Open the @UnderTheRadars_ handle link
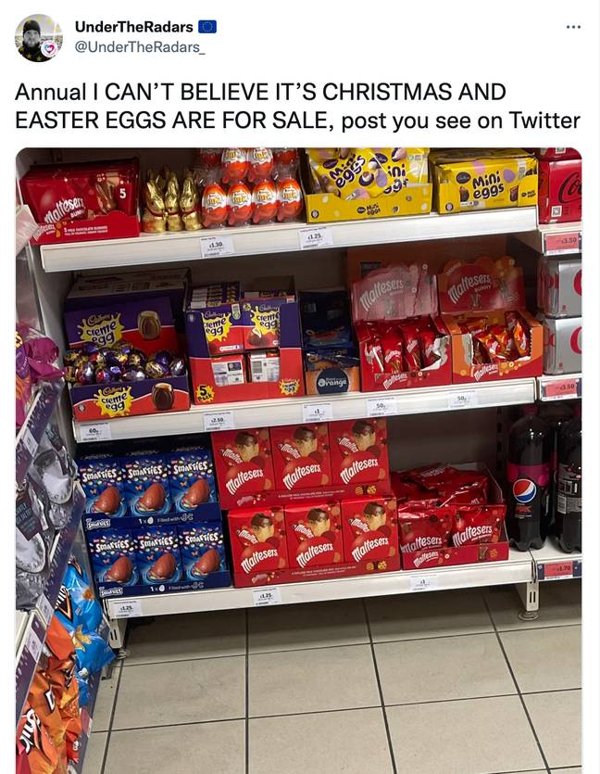 pyautogui.click(x=139, y=47)
